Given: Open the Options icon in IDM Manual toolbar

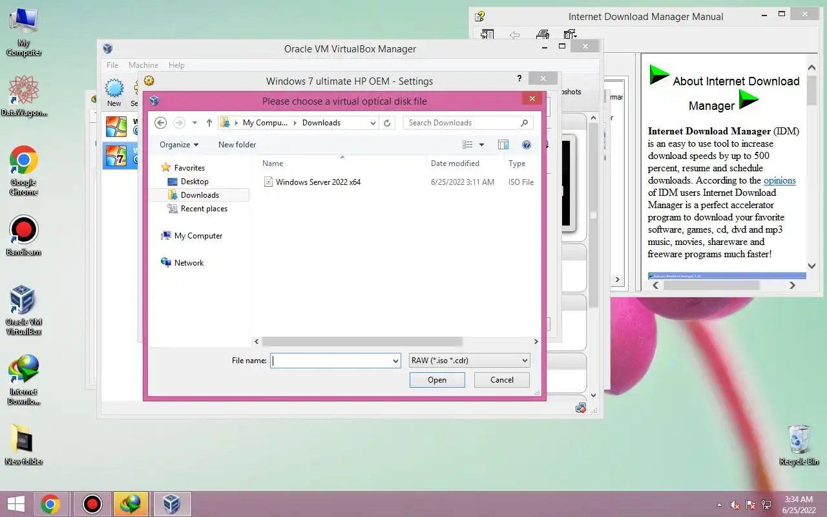Looking at the screenshot, I should pos(570,35).
